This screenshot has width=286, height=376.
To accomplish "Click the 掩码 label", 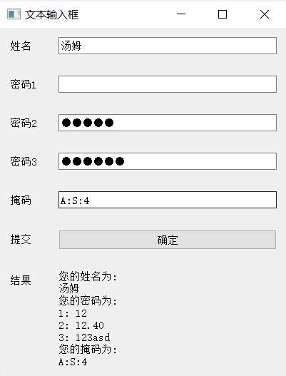I will [21, 200].
